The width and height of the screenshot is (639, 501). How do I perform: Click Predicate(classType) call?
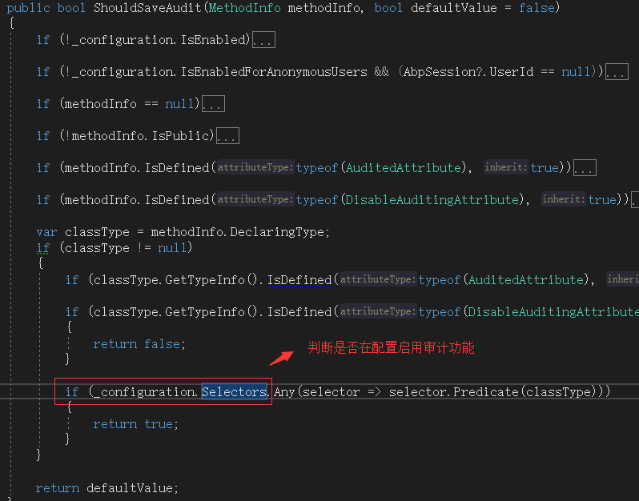(x=526, y=392)
